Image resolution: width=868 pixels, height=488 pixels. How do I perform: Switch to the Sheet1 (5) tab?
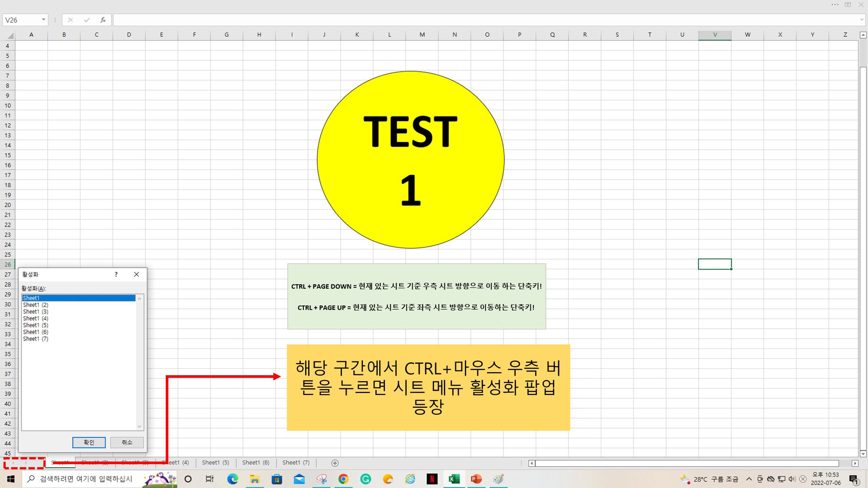click(x=215, y=463)
